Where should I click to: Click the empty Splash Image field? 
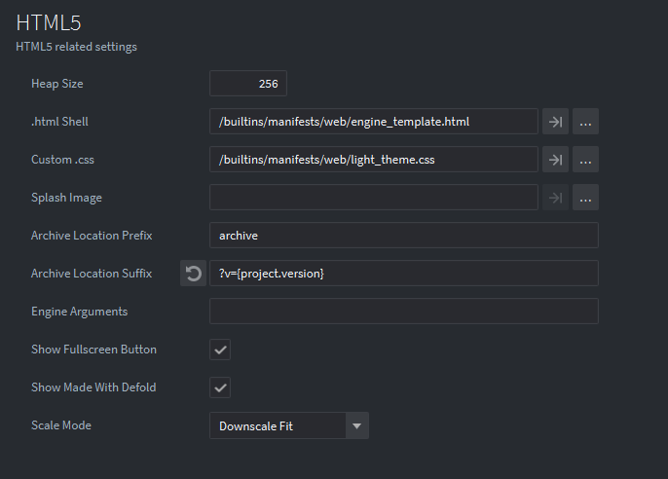point(374,198)
